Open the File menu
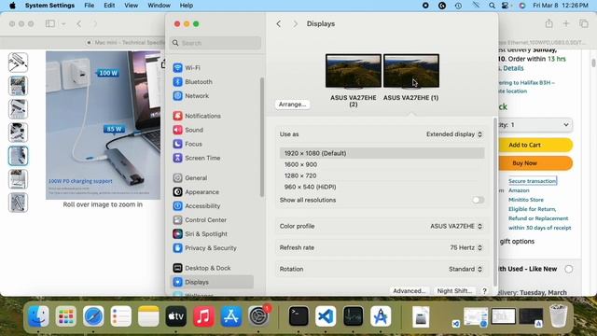The image size is (597, 336). (x=90, y=6)
